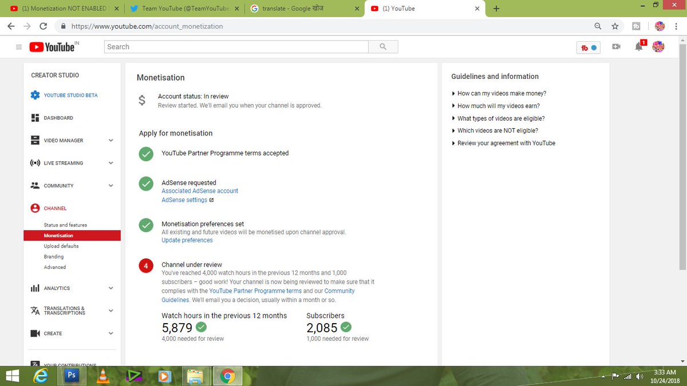Click the YouTube Studio Beta gear icon
This screenshot has width=687, height=386.
pyautogui.click(x=35, y=95)
